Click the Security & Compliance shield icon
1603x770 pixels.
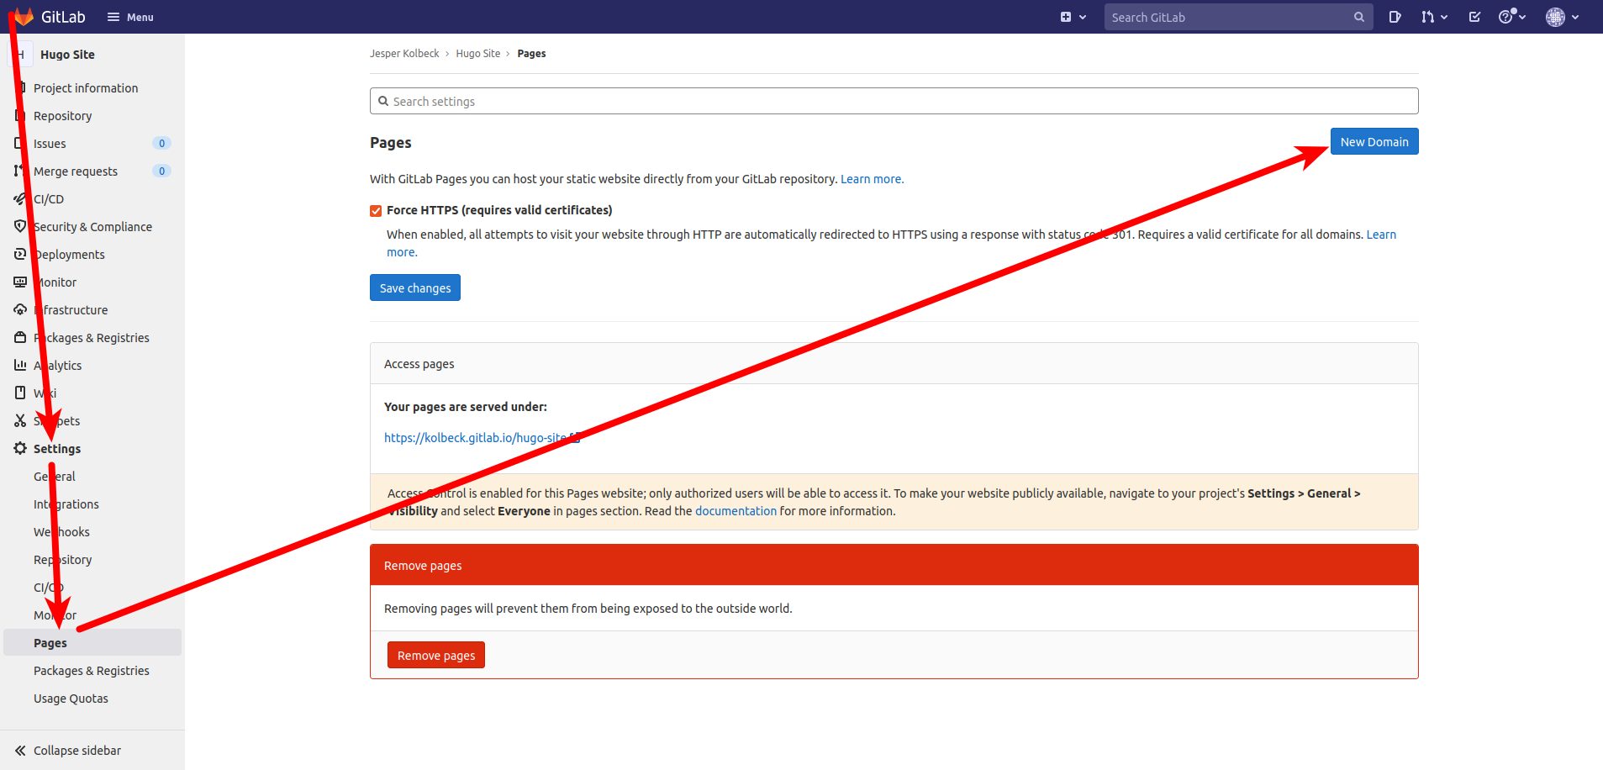pyautogui.click(x=20, y=227)
